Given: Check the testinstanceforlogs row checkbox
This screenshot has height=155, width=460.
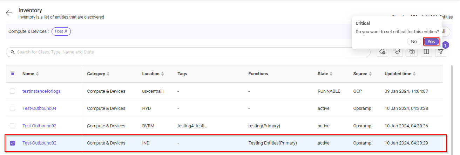Looking at the screenshot, I should (12, 91).
